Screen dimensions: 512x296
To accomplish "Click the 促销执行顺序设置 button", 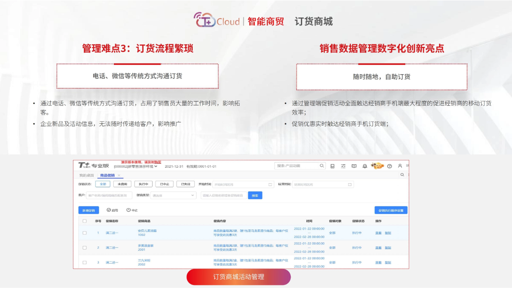I will coord(391,210).
